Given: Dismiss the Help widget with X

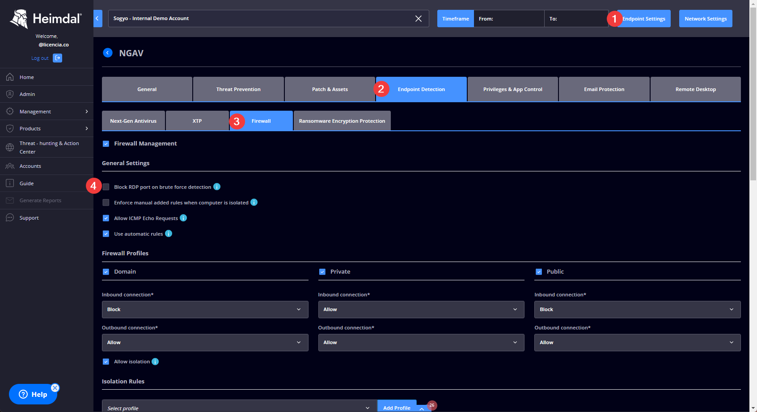Looking at the screenshot, I should pos(55,388).
